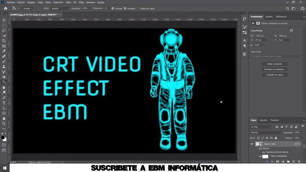306x172 pixels.
Task: Click the Editar contenido button
Action: (x=274, y=64)
